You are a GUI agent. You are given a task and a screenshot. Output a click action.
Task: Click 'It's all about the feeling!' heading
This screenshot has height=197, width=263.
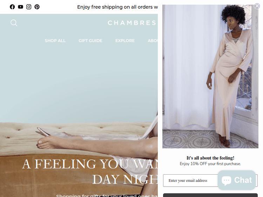coord(210,158)
